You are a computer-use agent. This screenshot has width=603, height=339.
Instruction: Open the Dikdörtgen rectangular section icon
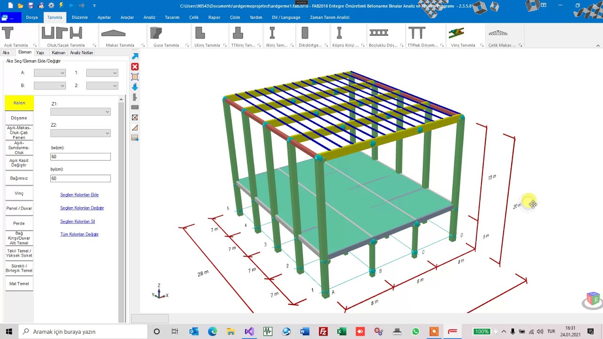click(x=305, y=33)
